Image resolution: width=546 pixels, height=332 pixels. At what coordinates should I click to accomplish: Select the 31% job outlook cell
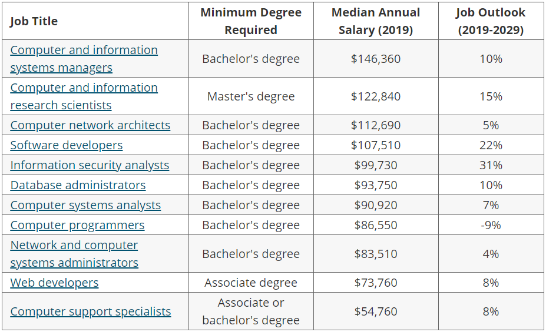coord(491,165)
